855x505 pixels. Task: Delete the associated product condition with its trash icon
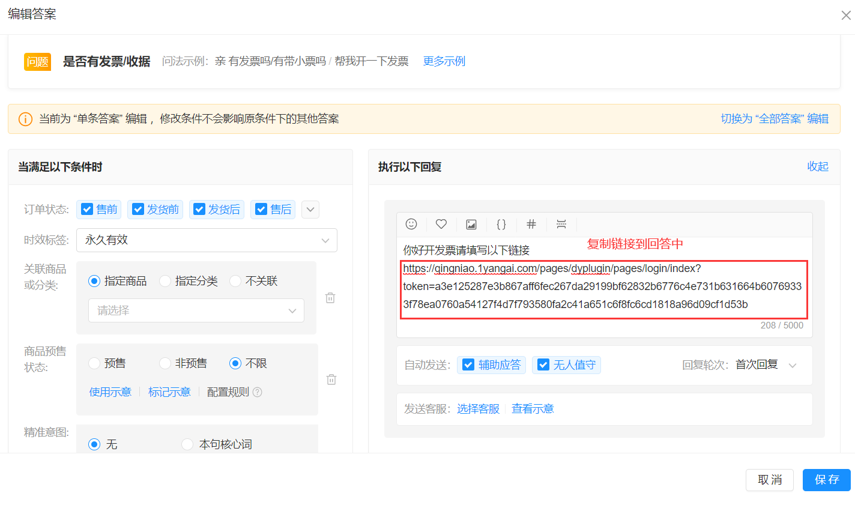330,298
